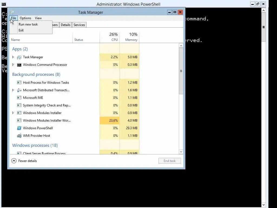Click System Integrity Check process icon

(x=19, y=105)
